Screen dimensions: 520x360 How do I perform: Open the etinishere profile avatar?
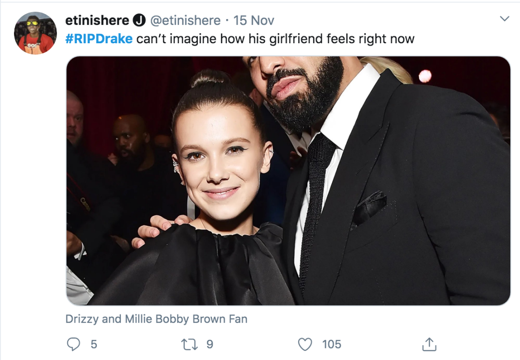click(35, 33)
